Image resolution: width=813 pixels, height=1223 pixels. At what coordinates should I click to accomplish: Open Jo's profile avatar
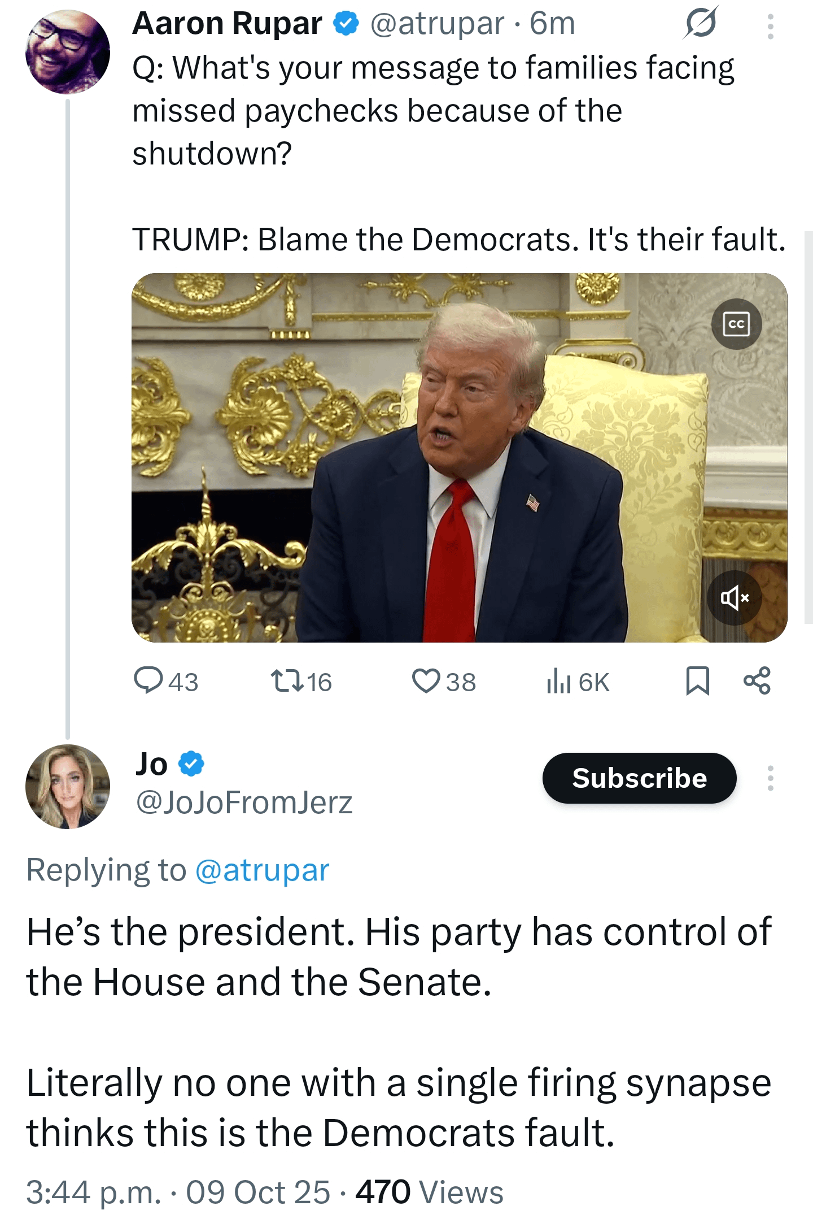tap(67, 786)
